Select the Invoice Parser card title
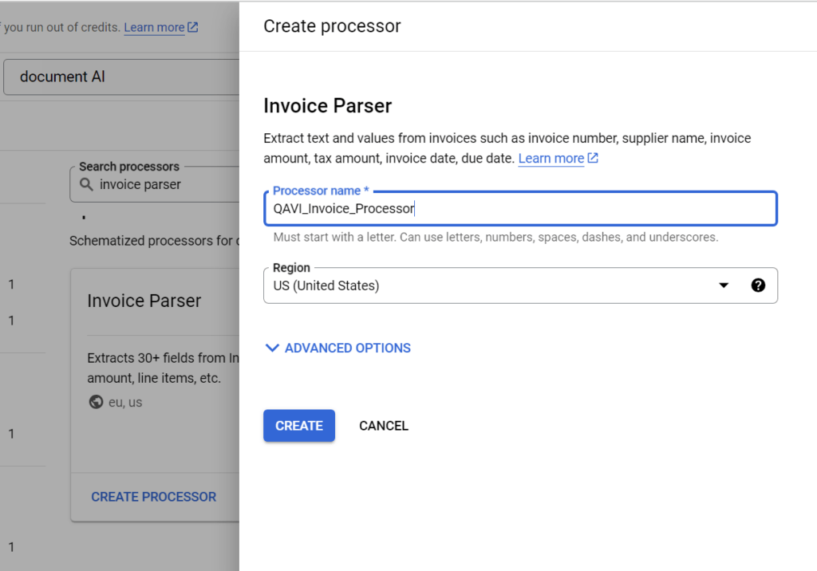The width and height of the screenshot is (817, 571). [144, 301]
